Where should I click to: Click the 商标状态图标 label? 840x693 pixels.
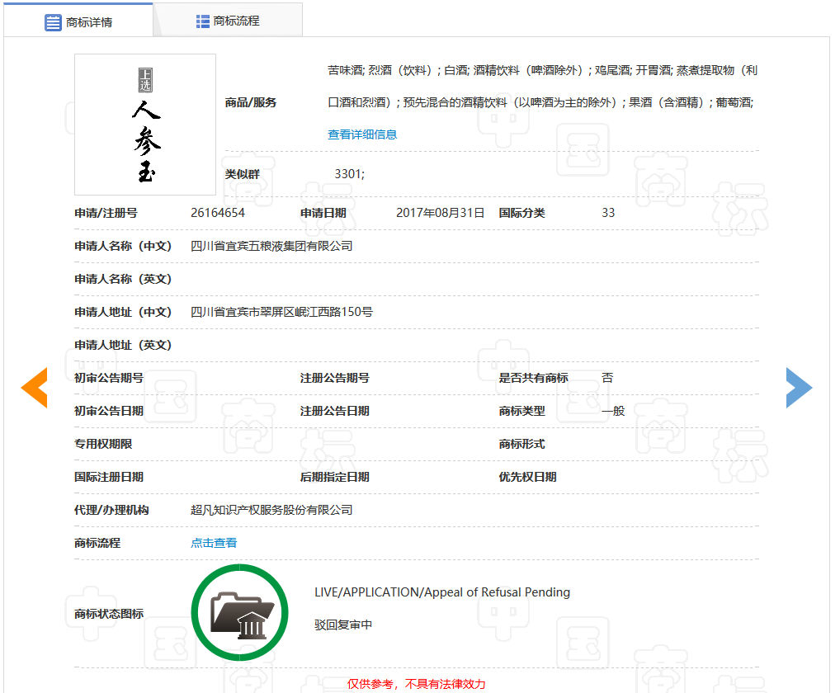[109, 614]
